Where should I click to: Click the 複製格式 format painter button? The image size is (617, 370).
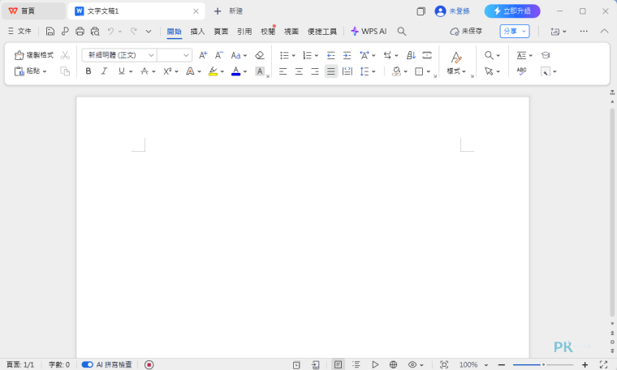coord(34,55)
